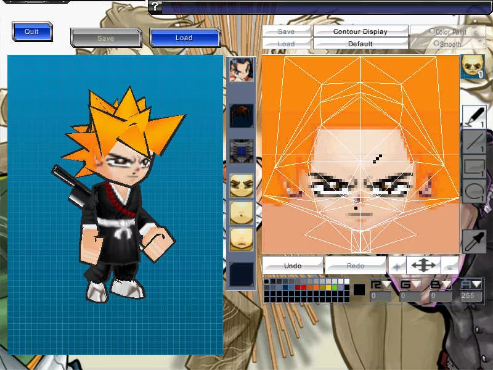Click the Default button

point(361,44)
